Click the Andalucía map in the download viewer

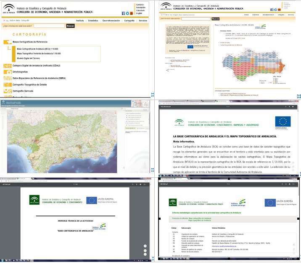pos(62,142)
